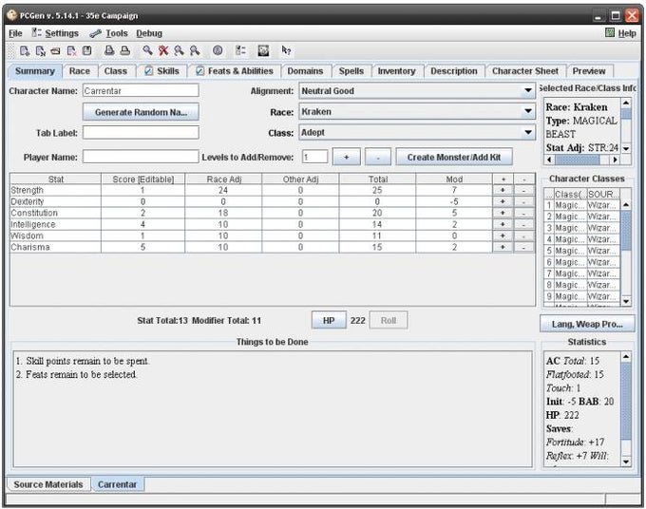Image resolution: width=646 pixels, height=509 pixels.
Task: Click the context help cursor icon
Action: (286, 51)
